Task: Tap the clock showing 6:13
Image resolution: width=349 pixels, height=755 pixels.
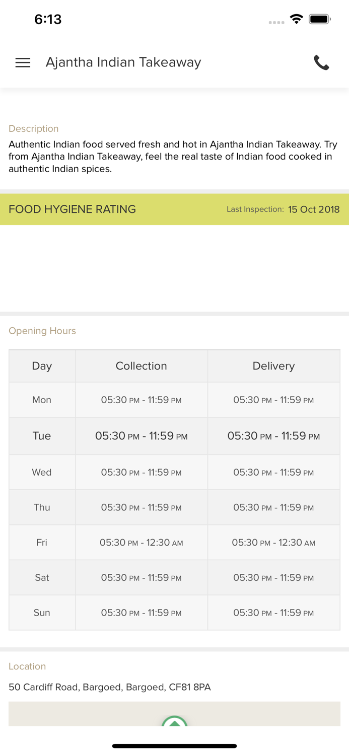Action: point(48,19)
